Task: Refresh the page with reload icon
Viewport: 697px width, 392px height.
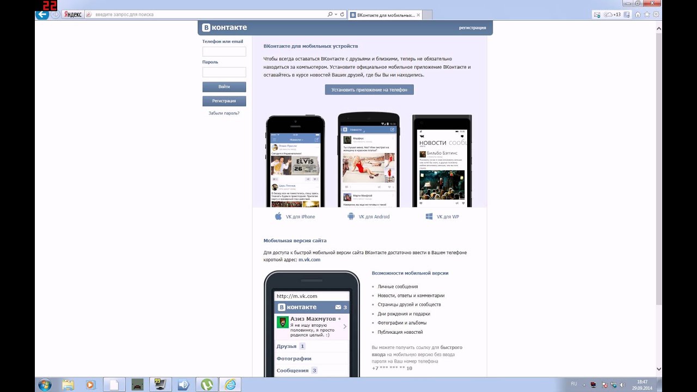Action: tap(342, 15)
